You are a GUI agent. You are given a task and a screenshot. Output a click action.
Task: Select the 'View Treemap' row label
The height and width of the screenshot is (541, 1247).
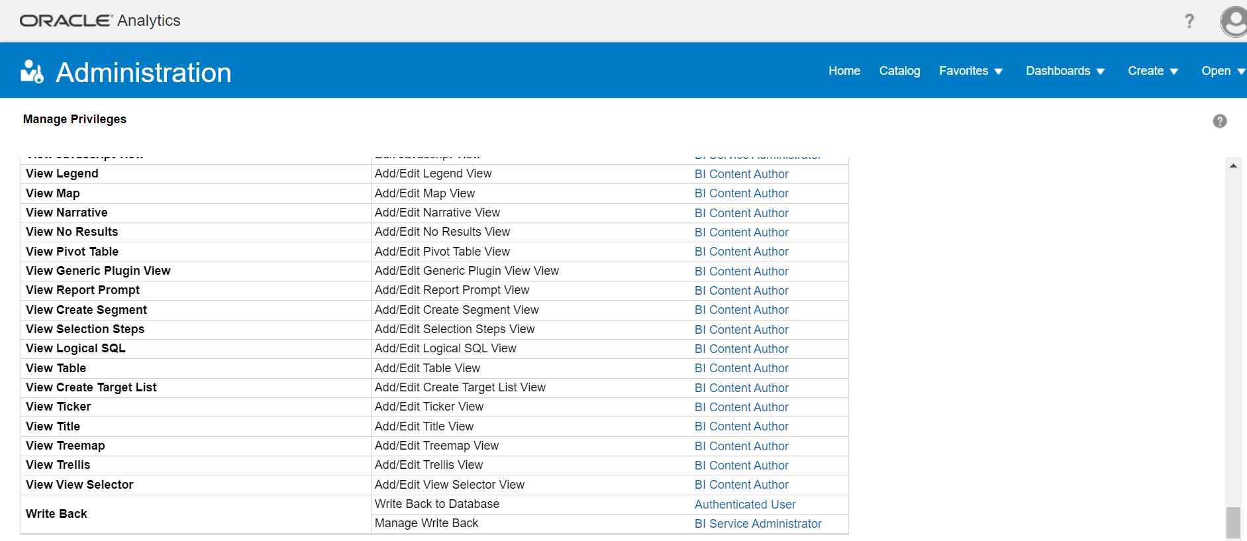[x=66, y=446]
